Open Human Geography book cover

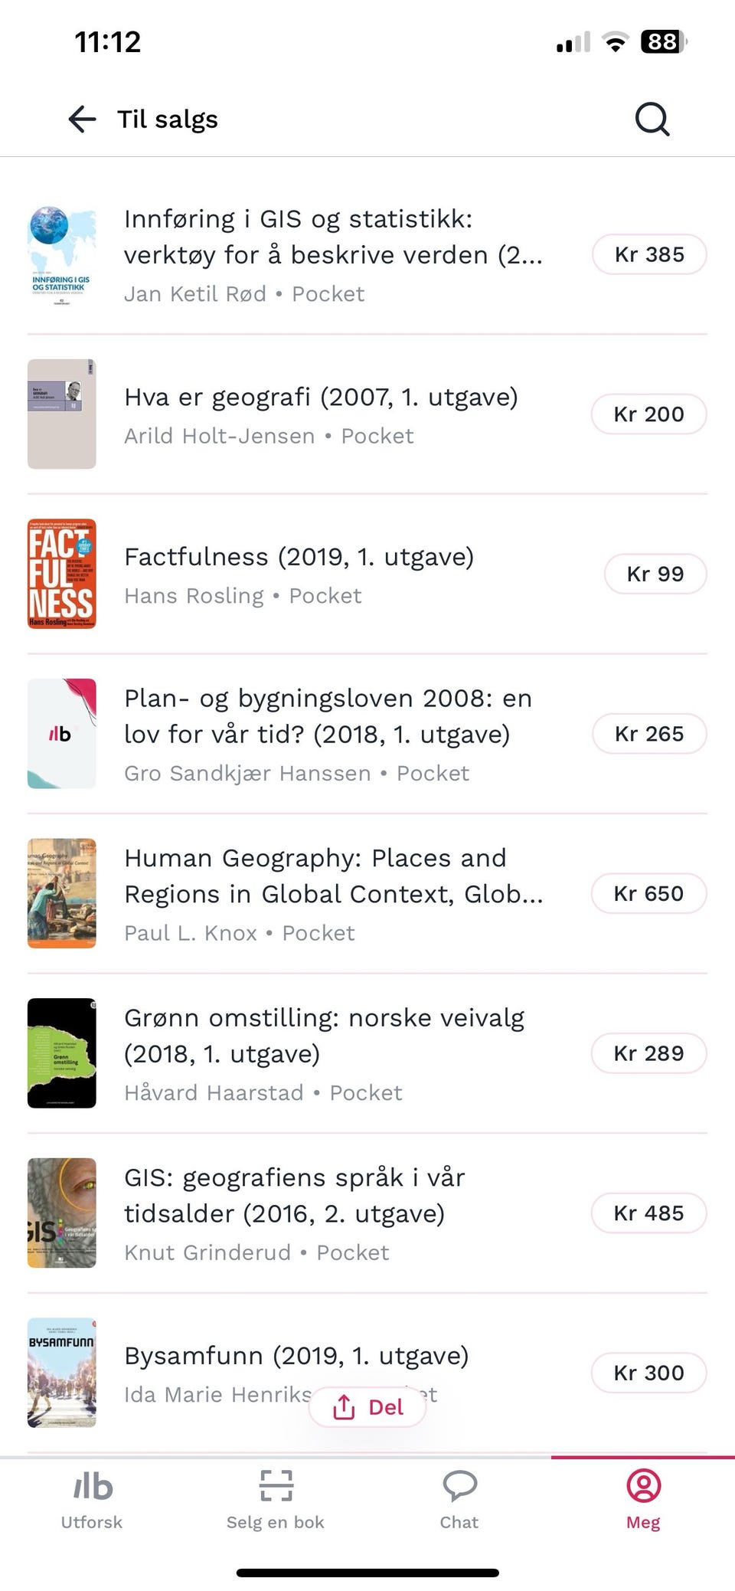[62, 893]
